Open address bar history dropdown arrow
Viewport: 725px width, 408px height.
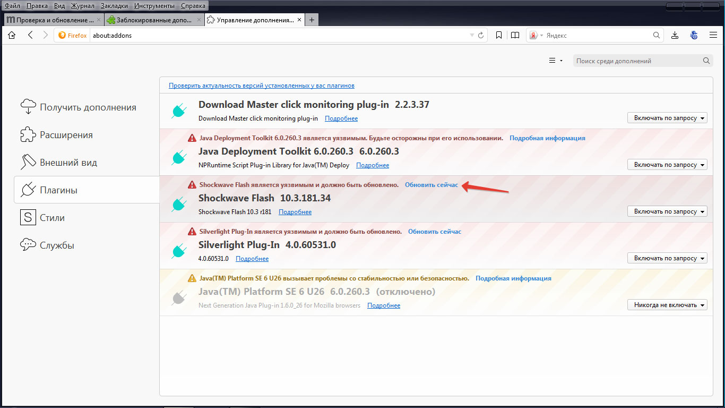(472, 36)
